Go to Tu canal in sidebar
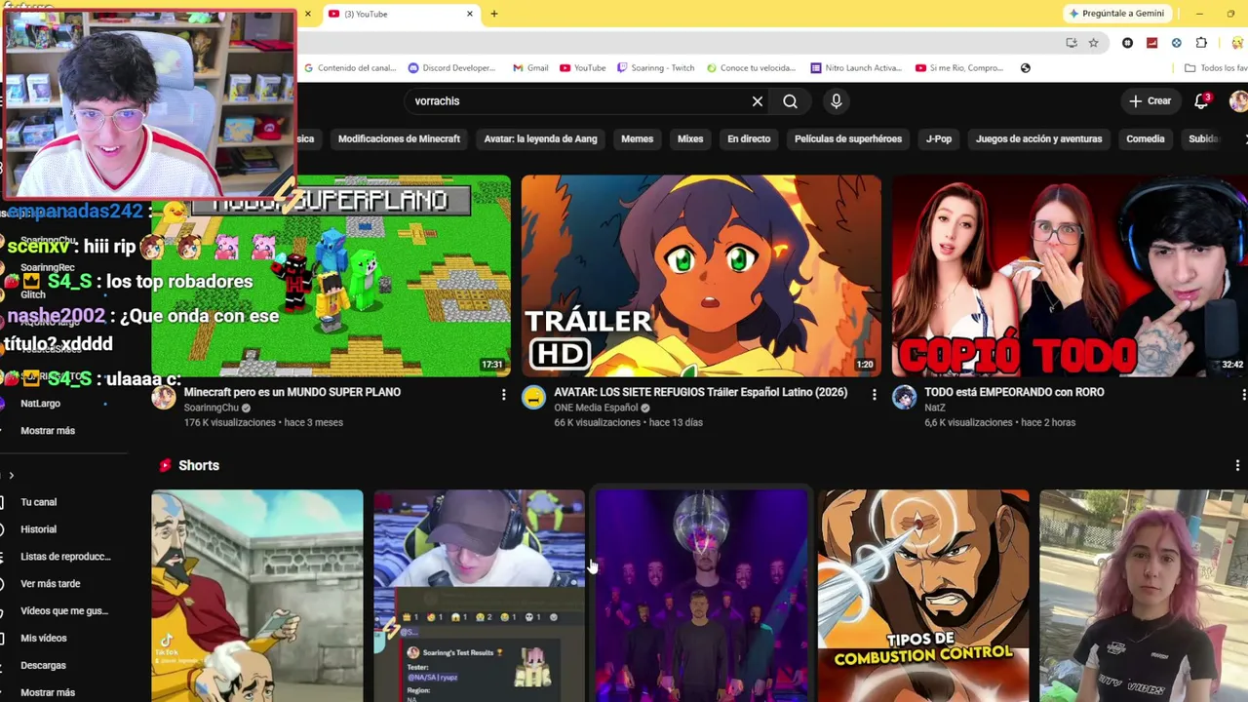This screenshot has height=702, width=1248. pyautogui.click(x=39, y=502)
